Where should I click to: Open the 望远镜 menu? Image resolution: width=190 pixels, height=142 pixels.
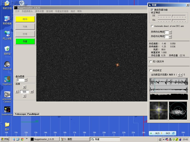[49, 11]
